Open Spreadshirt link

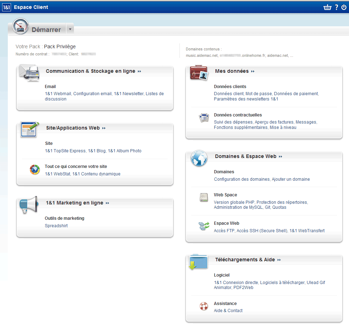56,226
